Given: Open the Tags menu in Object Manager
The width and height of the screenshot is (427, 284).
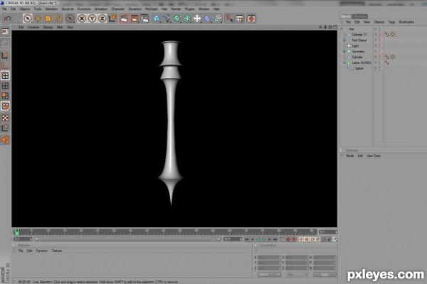Looking at the screenshot, I should click(391, 22).
